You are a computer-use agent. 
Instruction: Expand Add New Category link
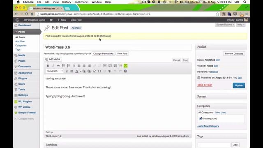[x=208, y=126]
